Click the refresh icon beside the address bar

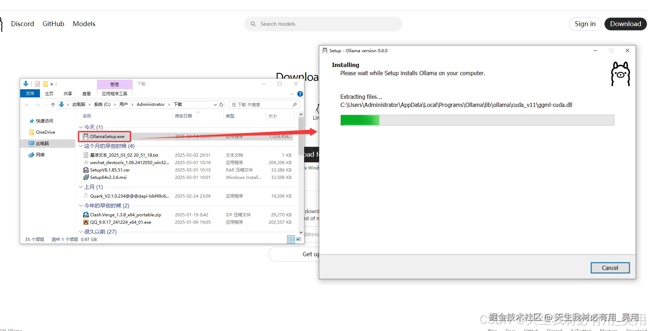[221, 104]
